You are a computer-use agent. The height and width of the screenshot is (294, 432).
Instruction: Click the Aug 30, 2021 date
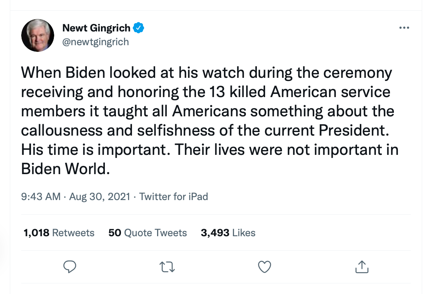pyautogui.click(x=99, y=197)
